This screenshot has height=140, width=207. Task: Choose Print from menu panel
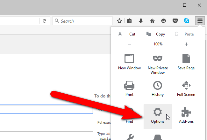click(129, 89)
